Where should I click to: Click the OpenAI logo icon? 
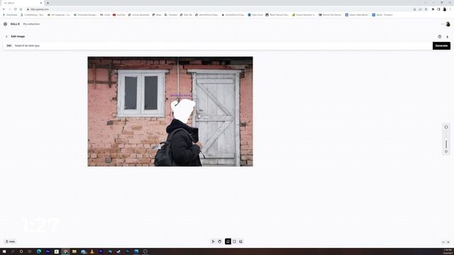pyautogui.click(x=5, y=24)
